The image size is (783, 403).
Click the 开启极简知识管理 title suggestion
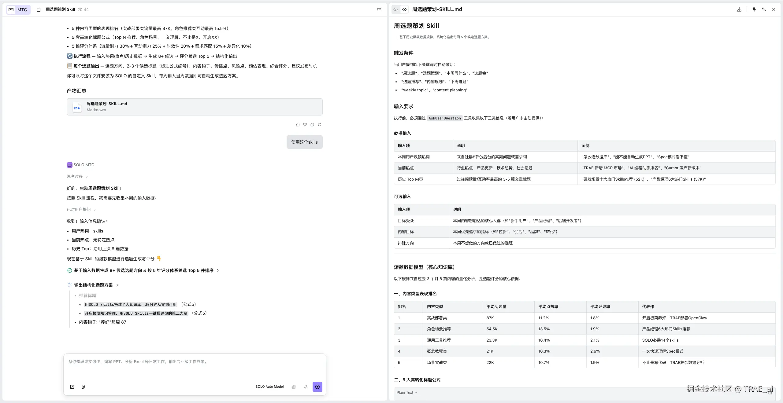(x=136, y=313)
